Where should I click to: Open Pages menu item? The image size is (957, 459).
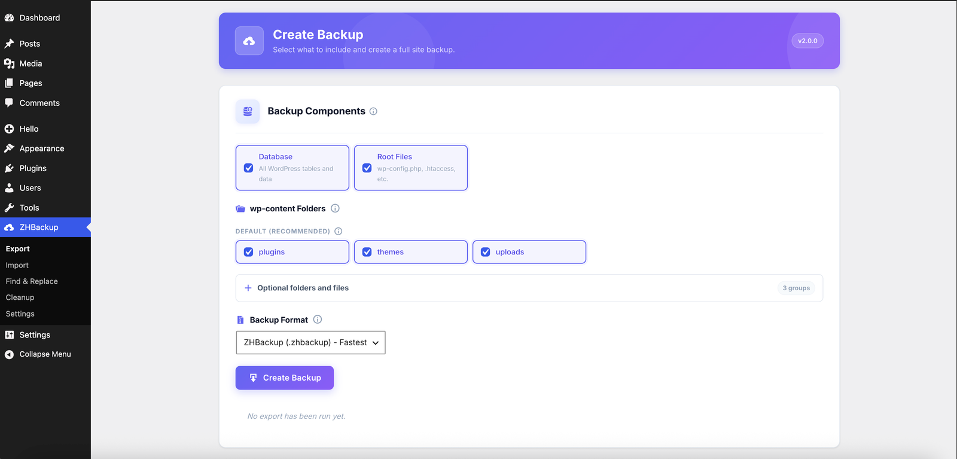[45, 83]
